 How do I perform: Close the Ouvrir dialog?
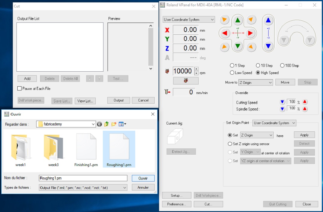(x=153, y=114)
